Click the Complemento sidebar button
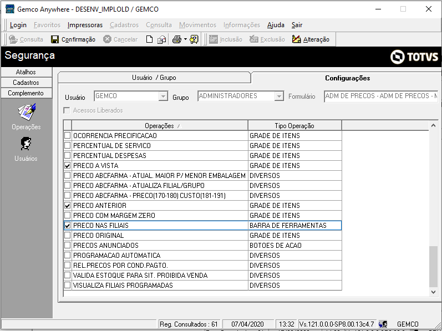442x331 pixels. (x=26, y=93)
